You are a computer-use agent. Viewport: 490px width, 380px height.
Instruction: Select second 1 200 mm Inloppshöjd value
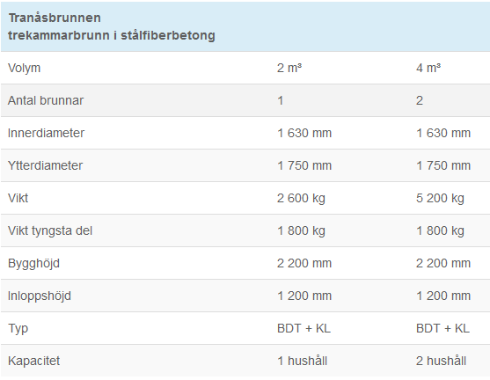pos(443,296)
